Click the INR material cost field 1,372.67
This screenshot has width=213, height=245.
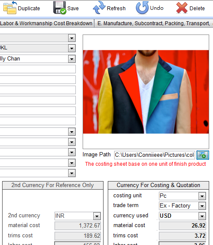click(78, 226)
